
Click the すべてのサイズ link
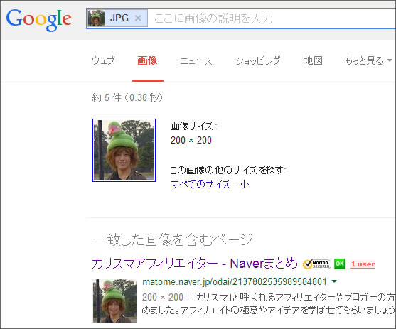(x=200, y=184)
